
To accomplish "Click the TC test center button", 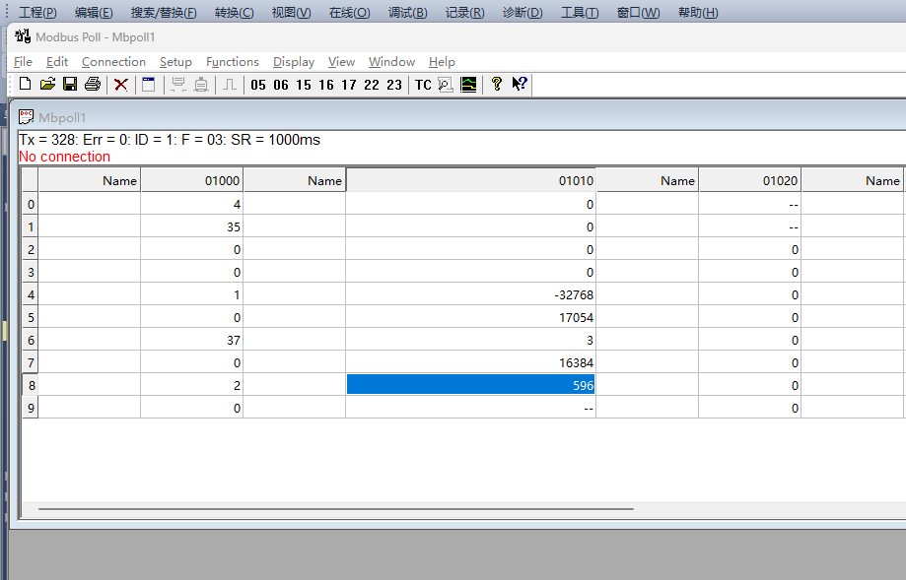I will click(x=423, y=85).
